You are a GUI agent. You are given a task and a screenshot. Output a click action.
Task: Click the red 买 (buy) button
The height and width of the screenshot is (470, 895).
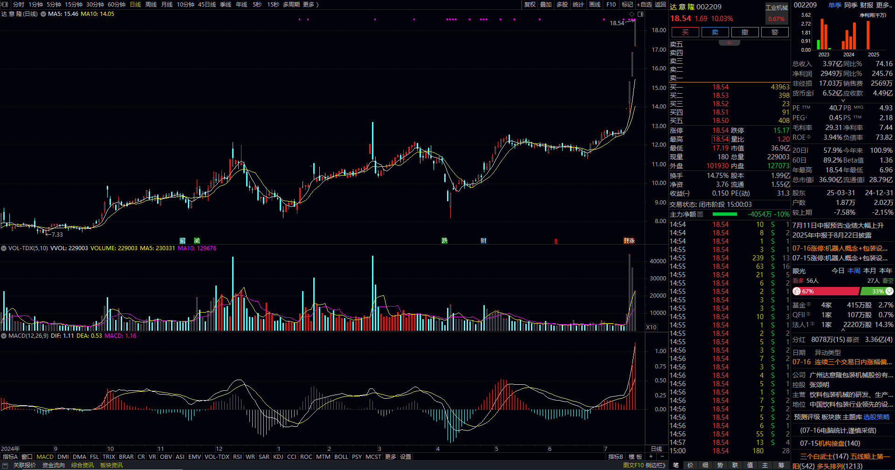pyautogui.click(x=685, y=32)
